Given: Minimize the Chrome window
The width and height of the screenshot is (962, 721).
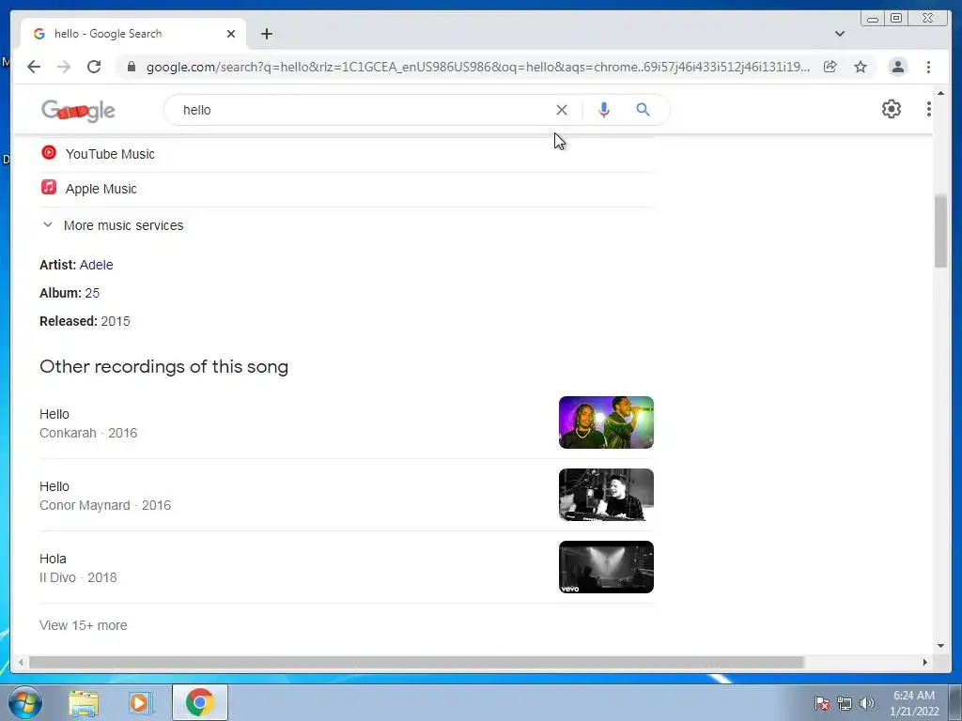Looking at the screenshot, I should [x=873, y=19].
